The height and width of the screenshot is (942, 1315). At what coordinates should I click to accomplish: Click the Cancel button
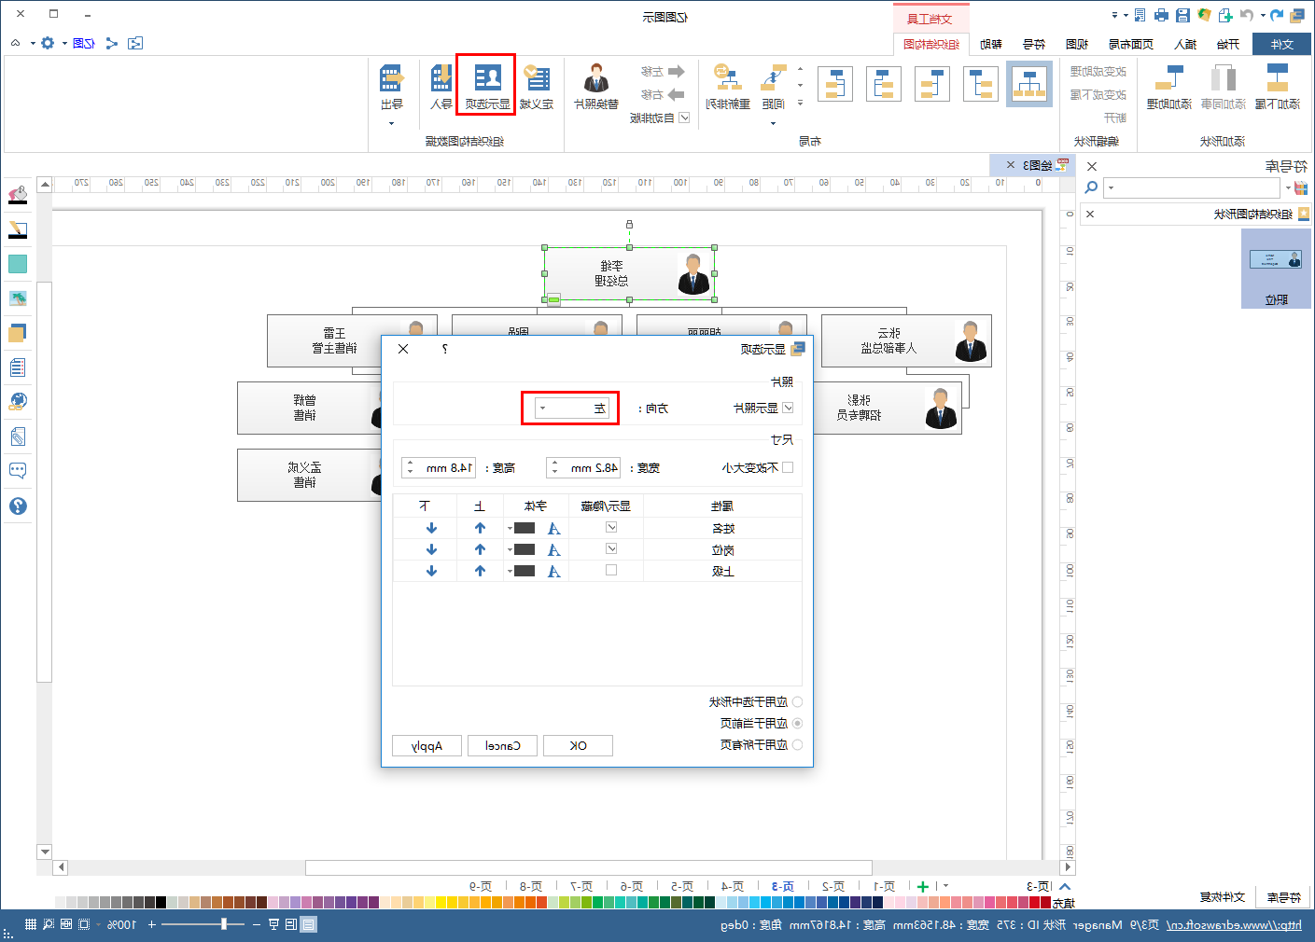502,745
